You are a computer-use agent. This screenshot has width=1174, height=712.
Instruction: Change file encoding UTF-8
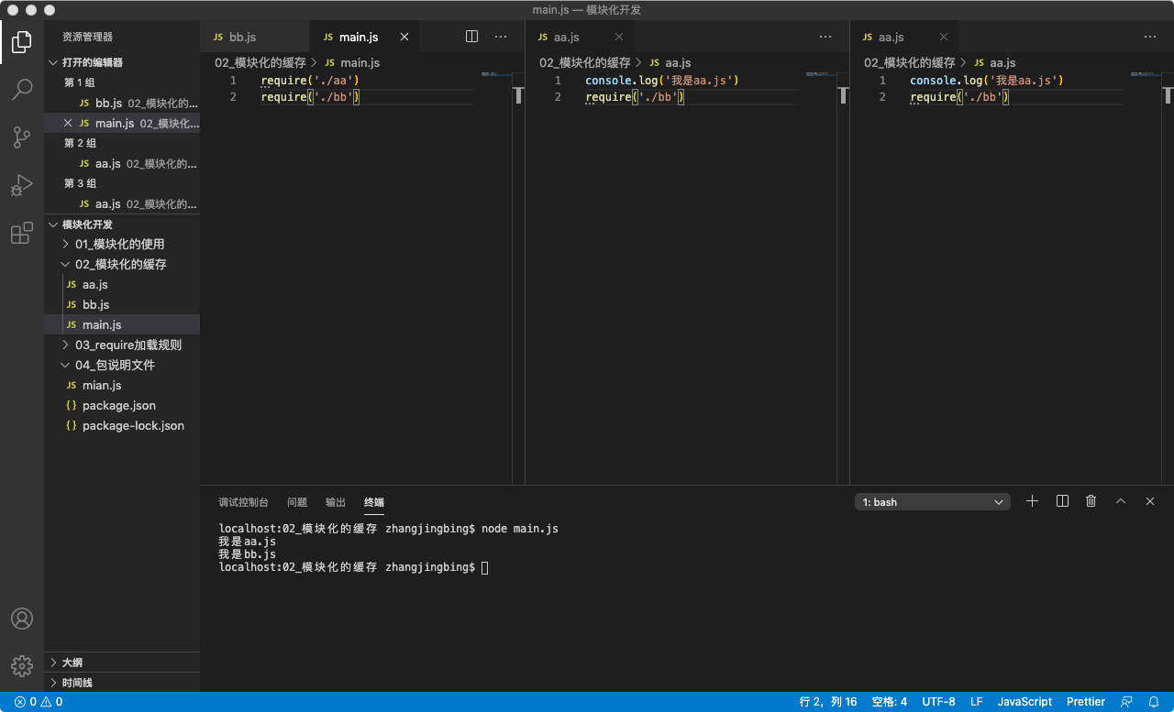click(x=938, y=702)
